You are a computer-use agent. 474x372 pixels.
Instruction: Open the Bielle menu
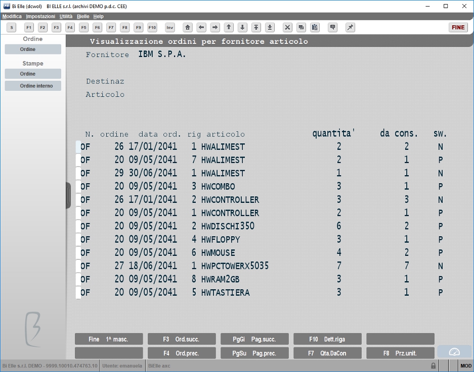[83, 16]
